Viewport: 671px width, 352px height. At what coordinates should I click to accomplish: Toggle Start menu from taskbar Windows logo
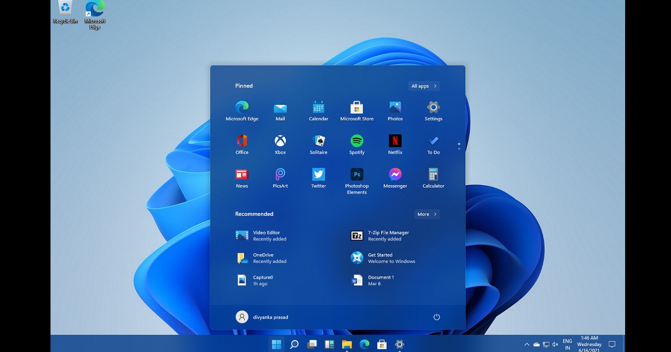point(276,344)
